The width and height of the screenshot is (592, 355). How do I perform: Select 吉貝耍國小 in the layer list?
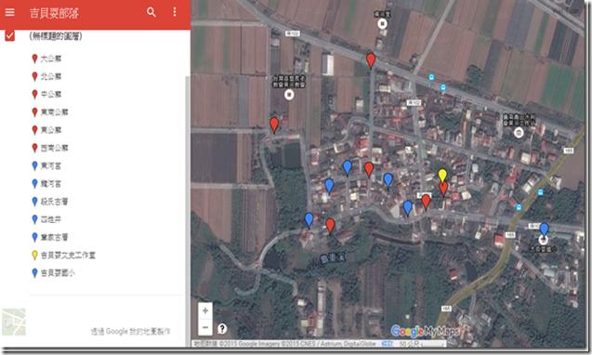click(58, 272)
